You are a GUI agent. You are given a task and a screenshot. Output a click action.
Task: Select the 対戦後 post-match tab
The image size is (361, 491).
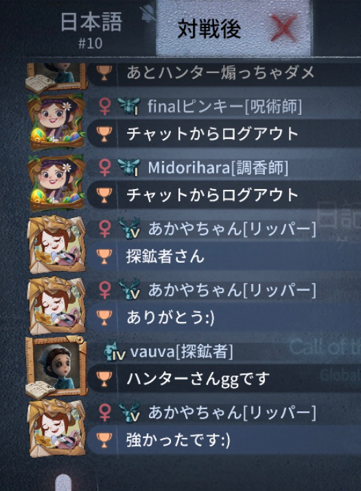coord(209,28)
